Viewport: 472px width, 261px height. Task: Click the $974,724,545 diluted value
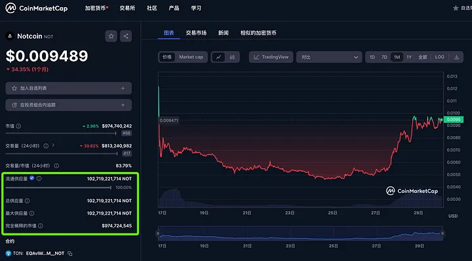point(117,226)
